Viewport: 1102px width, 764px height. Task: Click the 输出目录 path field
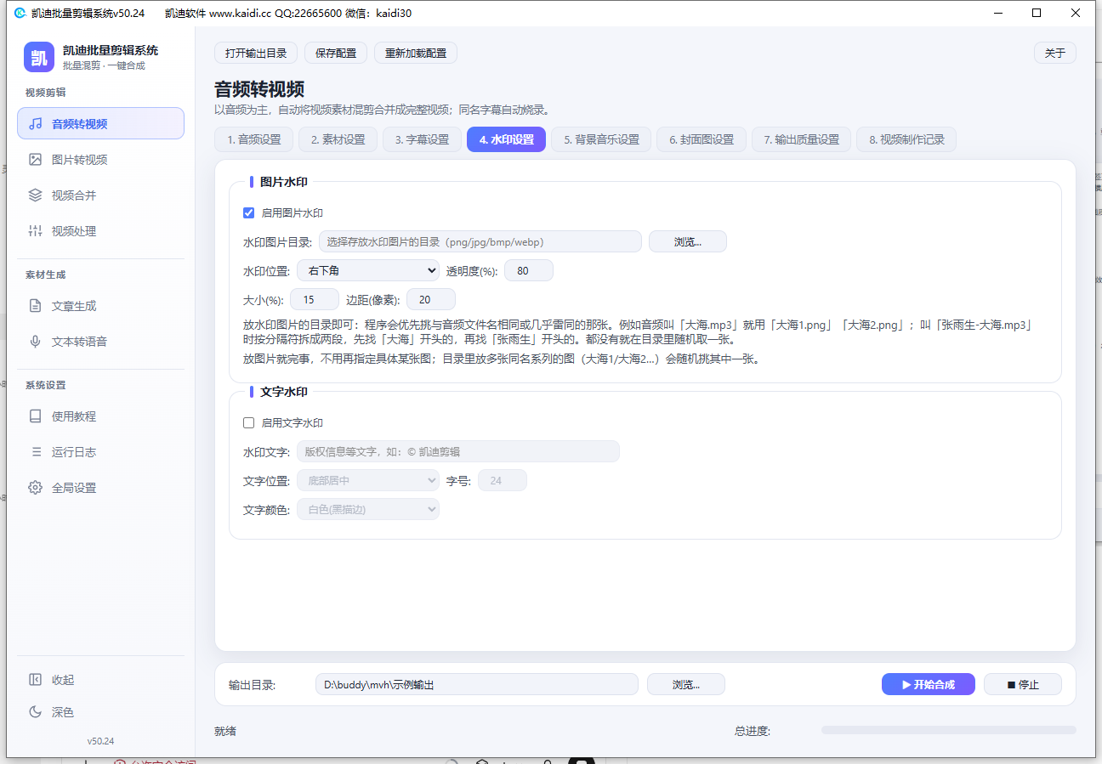coord(477,684)
